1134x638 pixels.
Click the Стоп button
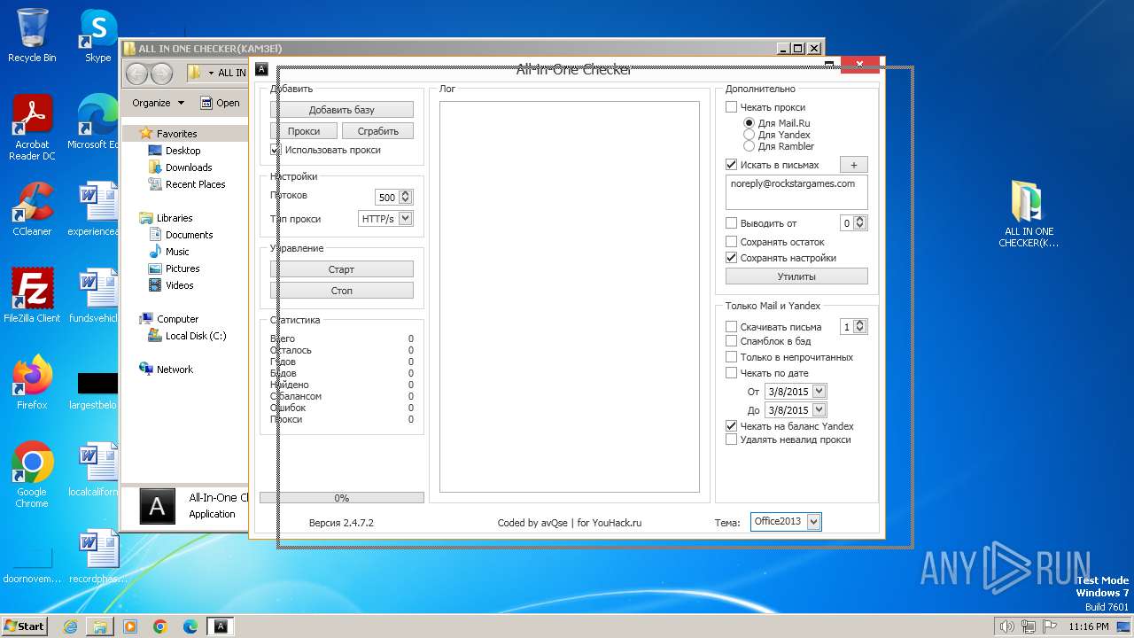pyautogui.click(x=342, y=291)
